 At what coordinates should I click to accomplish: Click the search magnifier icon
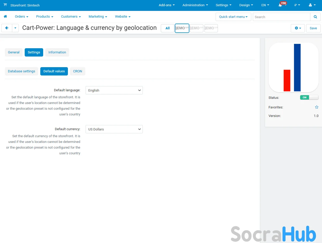point(315,17)
